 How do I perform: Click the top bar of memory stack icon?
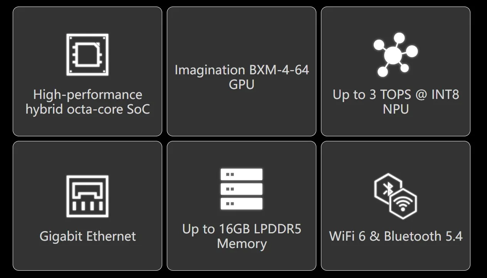(242, 174)
